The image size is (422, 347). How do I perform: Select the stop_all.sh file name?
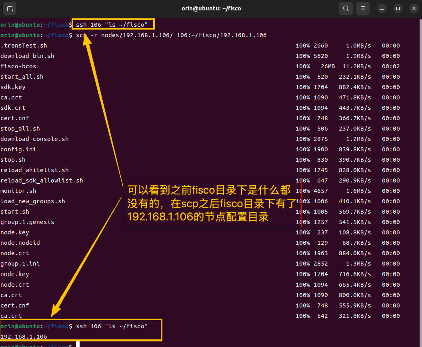point(20,129)
